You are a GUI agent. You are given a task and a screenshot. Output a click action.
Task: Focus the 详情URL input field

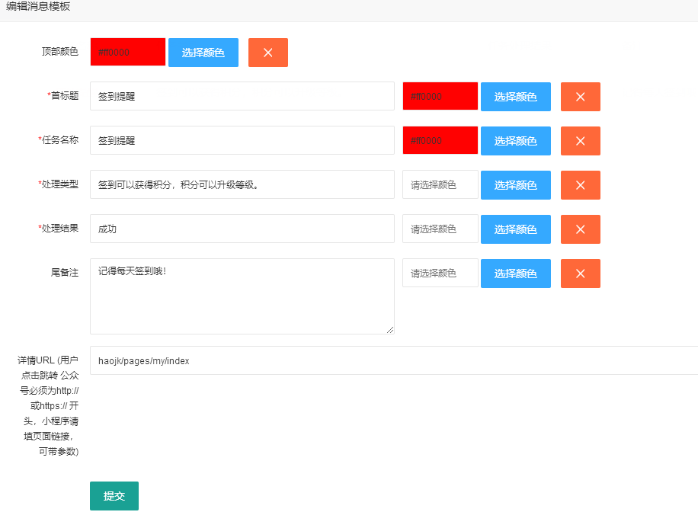(x=394, y=361)
